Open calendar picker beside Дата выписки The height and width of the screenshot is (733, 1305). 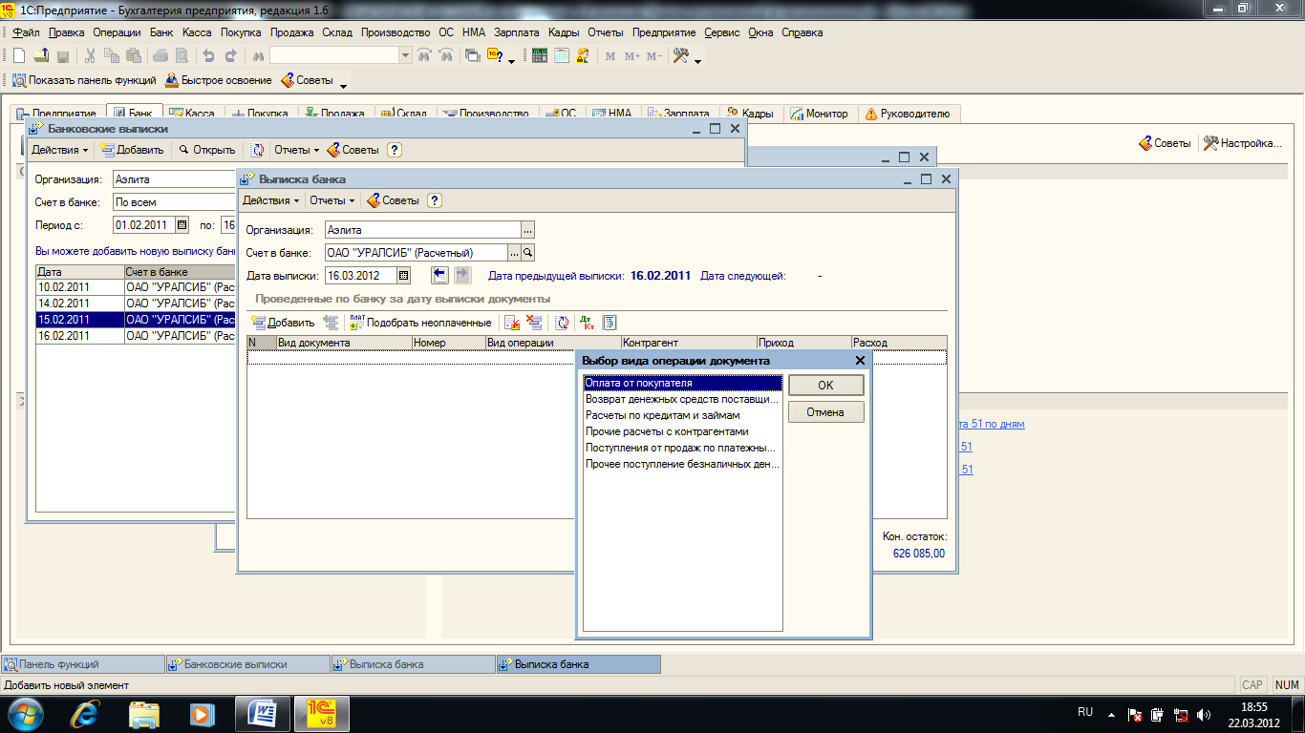tap(403, 276)
